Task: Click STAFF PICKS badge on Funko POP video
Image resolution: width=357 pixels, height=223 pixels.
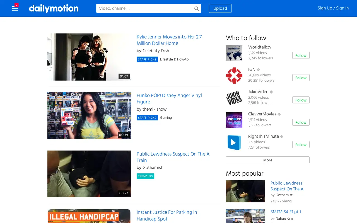Action: 147,118
